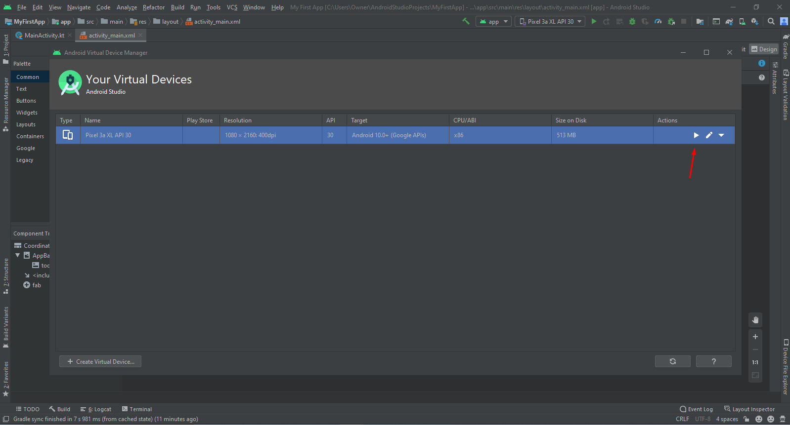Open the Event Log
Viewport: 790px width, 425px height.
click(x=696, y=409)
